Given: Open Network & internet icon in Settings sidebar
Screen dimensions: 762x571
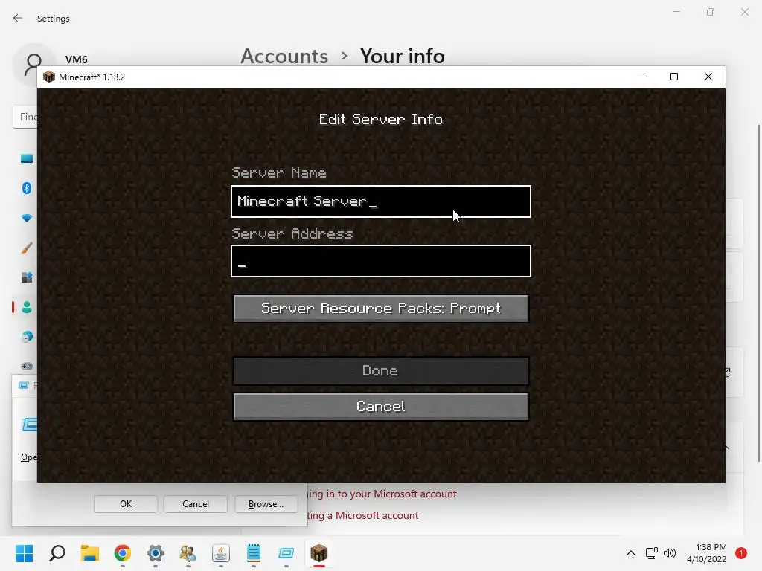Looking at the screenshot, I should tap(27, 218).
